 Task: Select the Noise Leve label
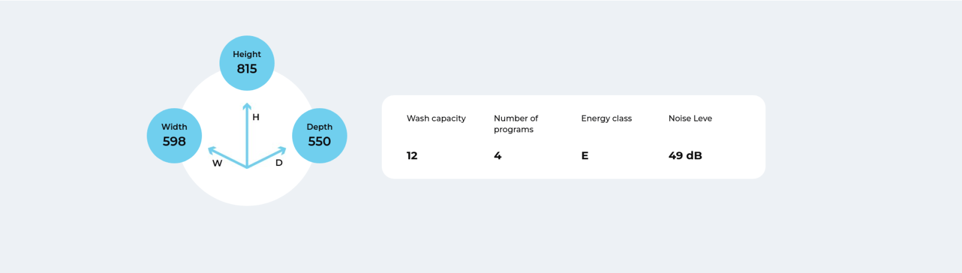pos(690,118)
